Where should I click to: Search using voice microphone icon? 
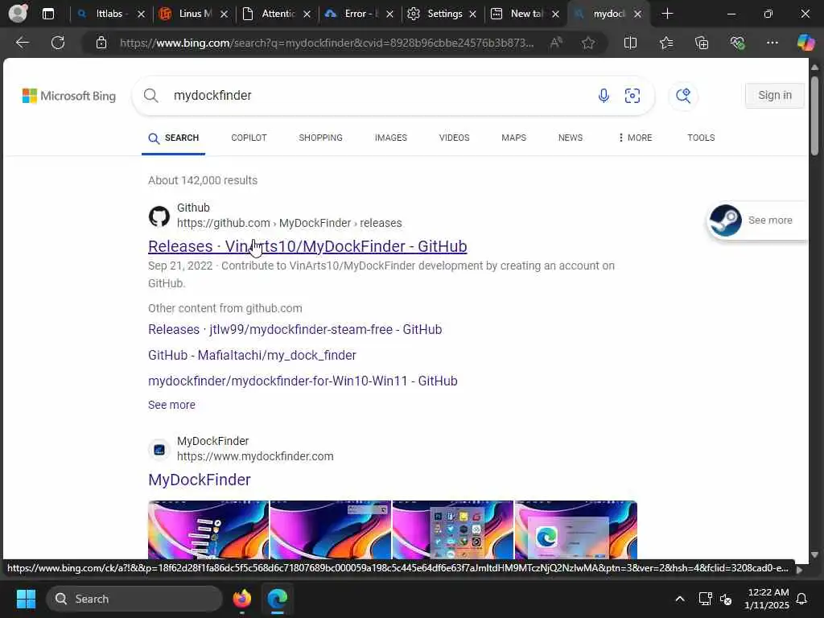pos(604,96)
